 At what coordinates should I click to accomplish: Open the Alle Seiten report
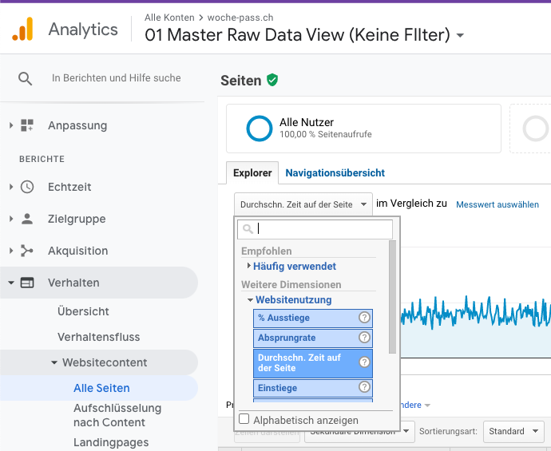point(101,388)
